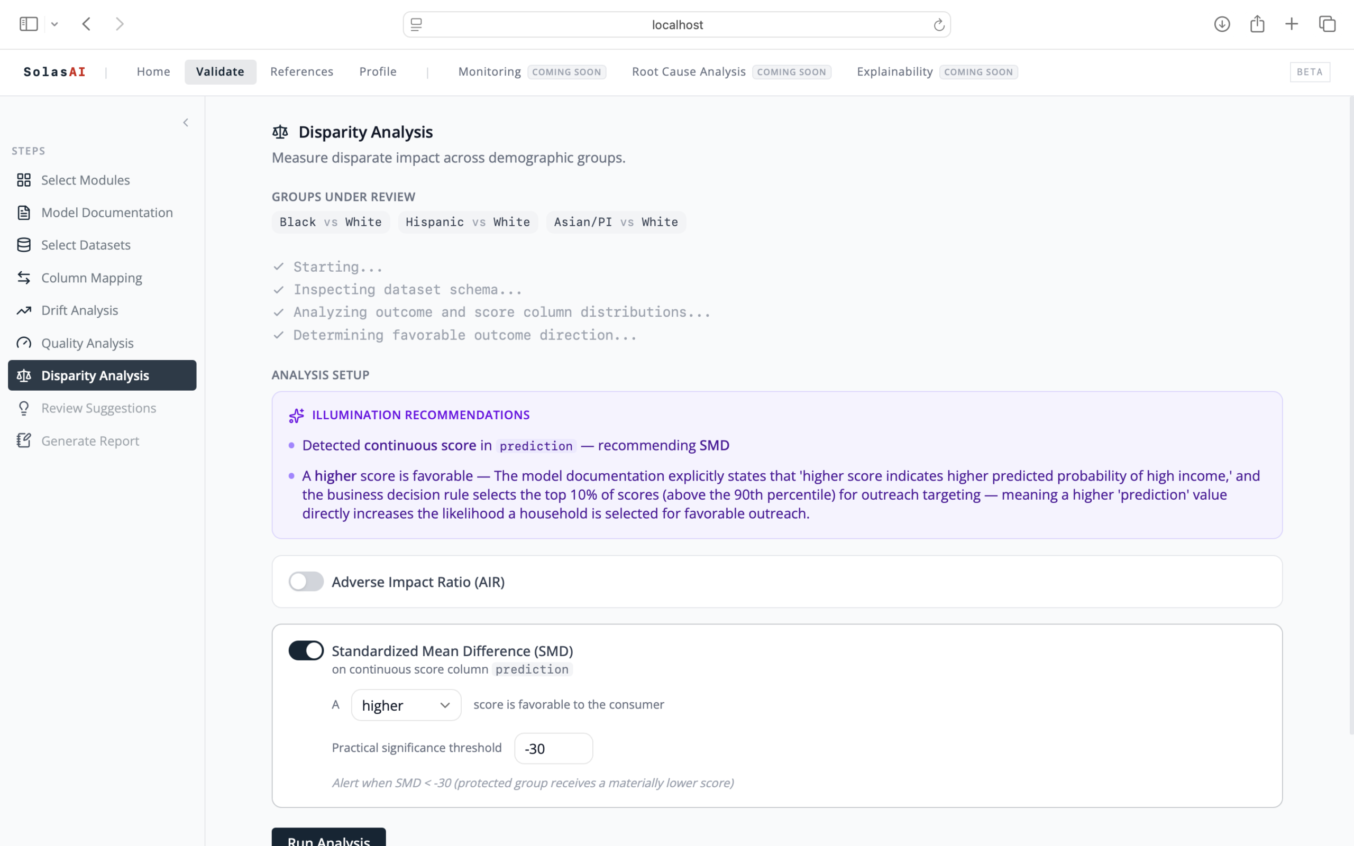This screenshot has width=1354, height=846.
Task: Click the Select Datasets database icon
Action: pyautogui.click(x=23, y=245)
